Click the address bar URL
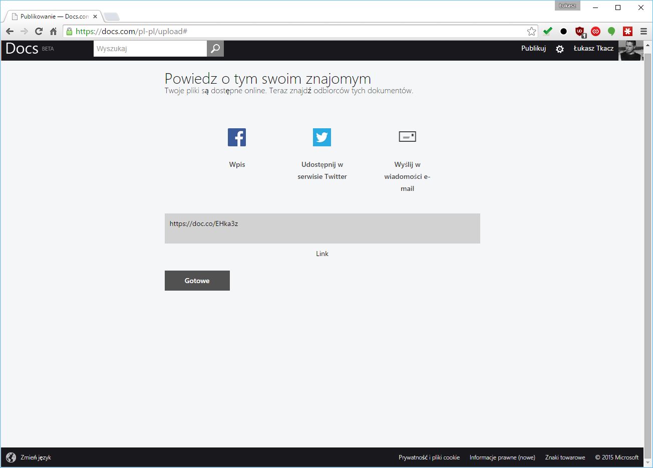Screen dimensions: 653x468 [132, 32]
